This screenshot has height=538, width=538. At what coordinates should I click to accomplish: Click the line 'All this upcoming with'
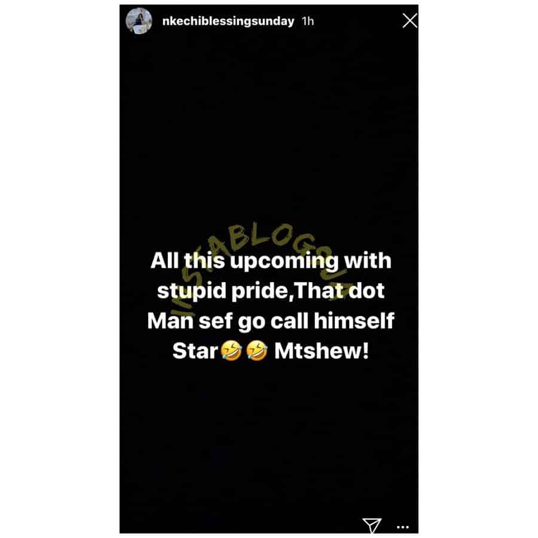tap(271, 261)
